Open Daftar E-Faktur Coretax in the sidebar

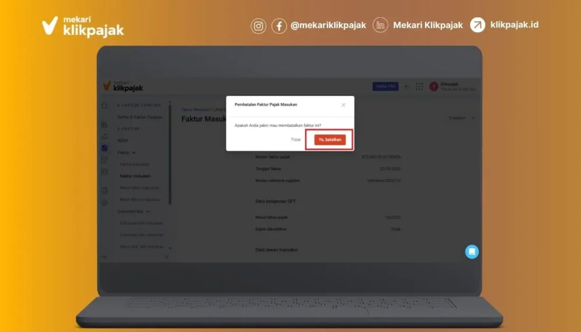[140, 117]
